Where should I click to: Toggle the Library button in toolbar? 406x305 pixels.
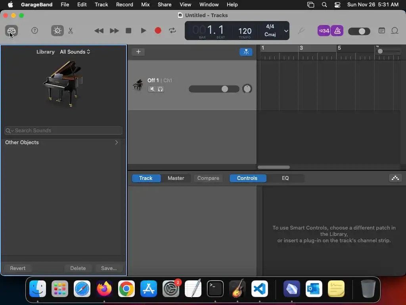[x=11, y=31]
